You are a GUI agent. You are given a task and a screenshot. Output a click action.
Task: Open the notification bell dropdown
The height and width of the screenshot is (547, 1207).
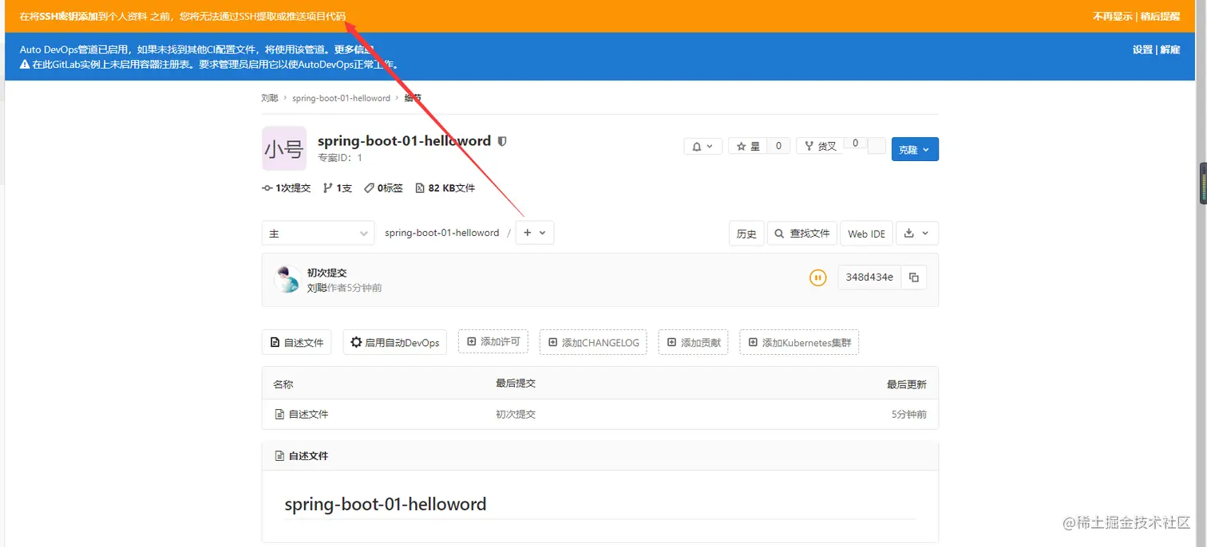(702, 147)
